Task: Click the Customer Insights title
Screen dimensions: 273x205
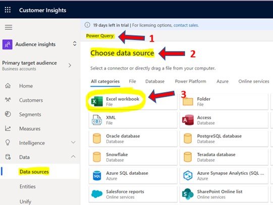Action: pyautogui.click(x=43, y=10)
